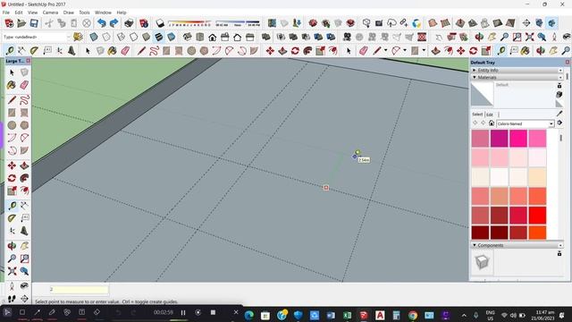Switch to Top view icon

199,37
